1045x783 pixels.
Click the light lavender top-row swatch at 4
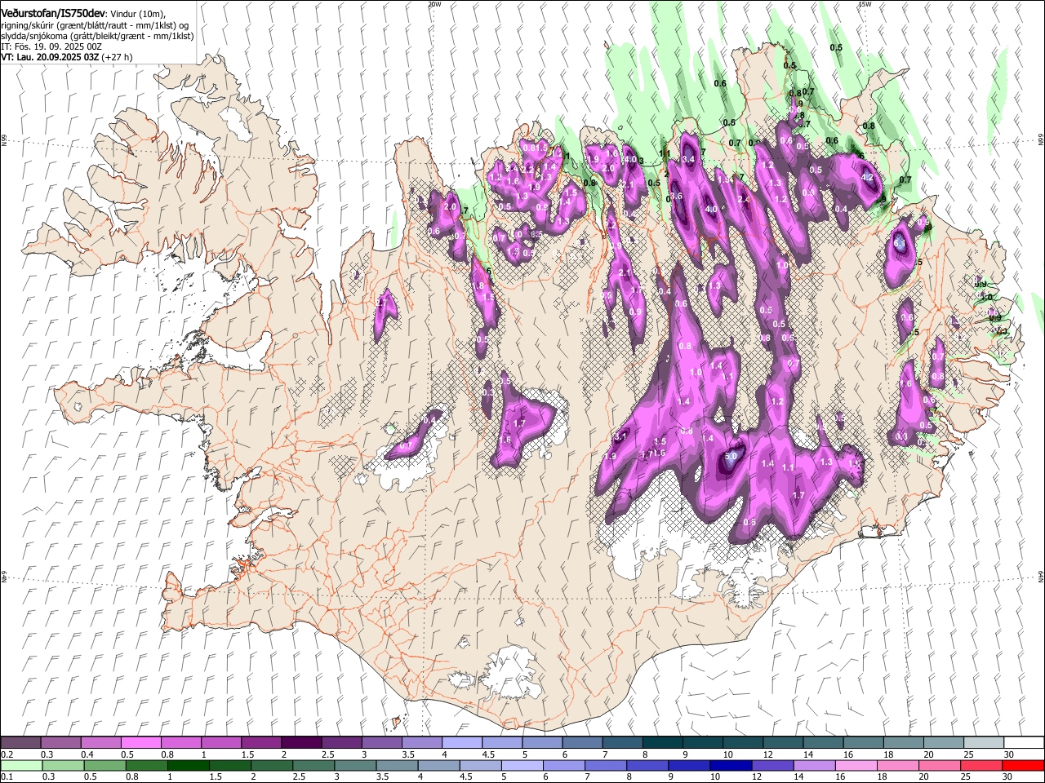click(x=461, y=742)
